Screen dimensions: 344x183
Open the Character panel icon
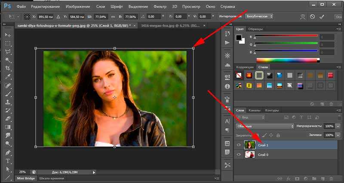coord(227,121)
